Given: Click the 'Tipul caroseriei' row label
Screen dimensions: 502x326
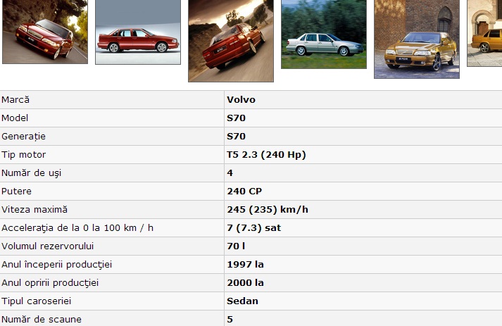Looking at the screenshot, I should click(36, 301).
